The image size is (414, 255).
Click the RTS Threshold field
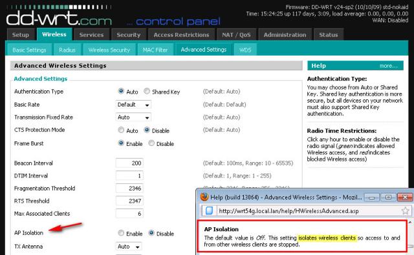129,201
